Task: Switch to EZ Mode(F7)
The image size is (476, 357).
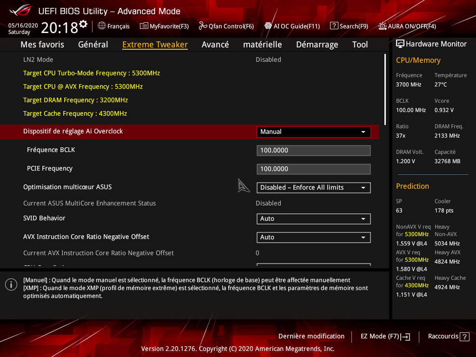Action: [x=385, y=336]
